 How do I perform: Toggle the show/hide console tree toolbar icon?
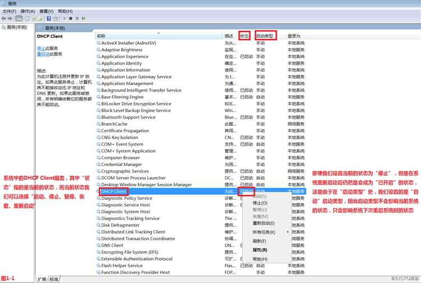click(19, 19)
